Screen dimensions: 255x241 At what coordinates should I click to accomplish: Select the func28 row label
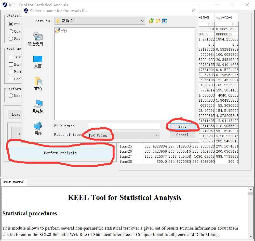click(131, 162)
